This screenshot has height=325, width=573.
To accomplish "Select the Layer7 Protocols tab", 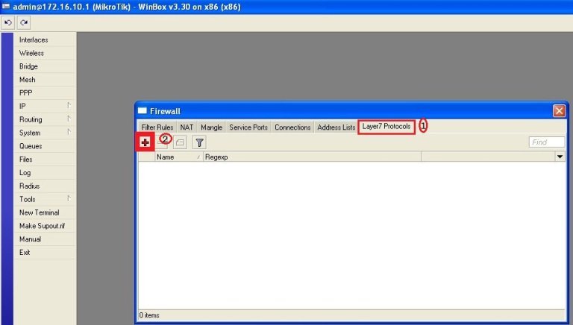I will pyautogui.click(x=386, y=127).
